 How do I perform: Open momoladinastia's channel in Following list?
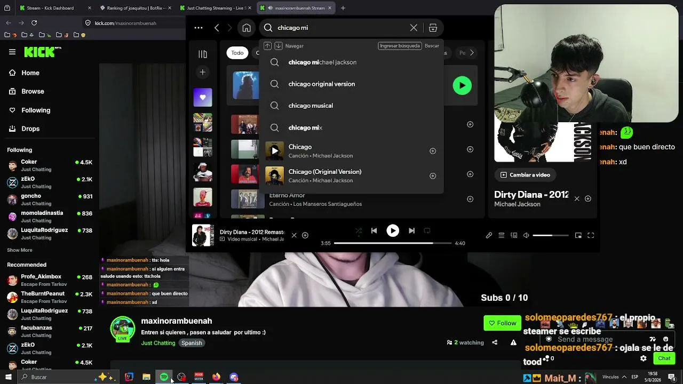(50, 217)
